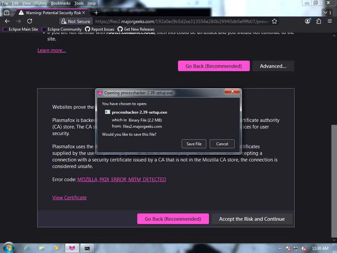Cancel the processhacker download dialog
The image size is (337, 253).
pyautogui.click(x=222, y=144)
